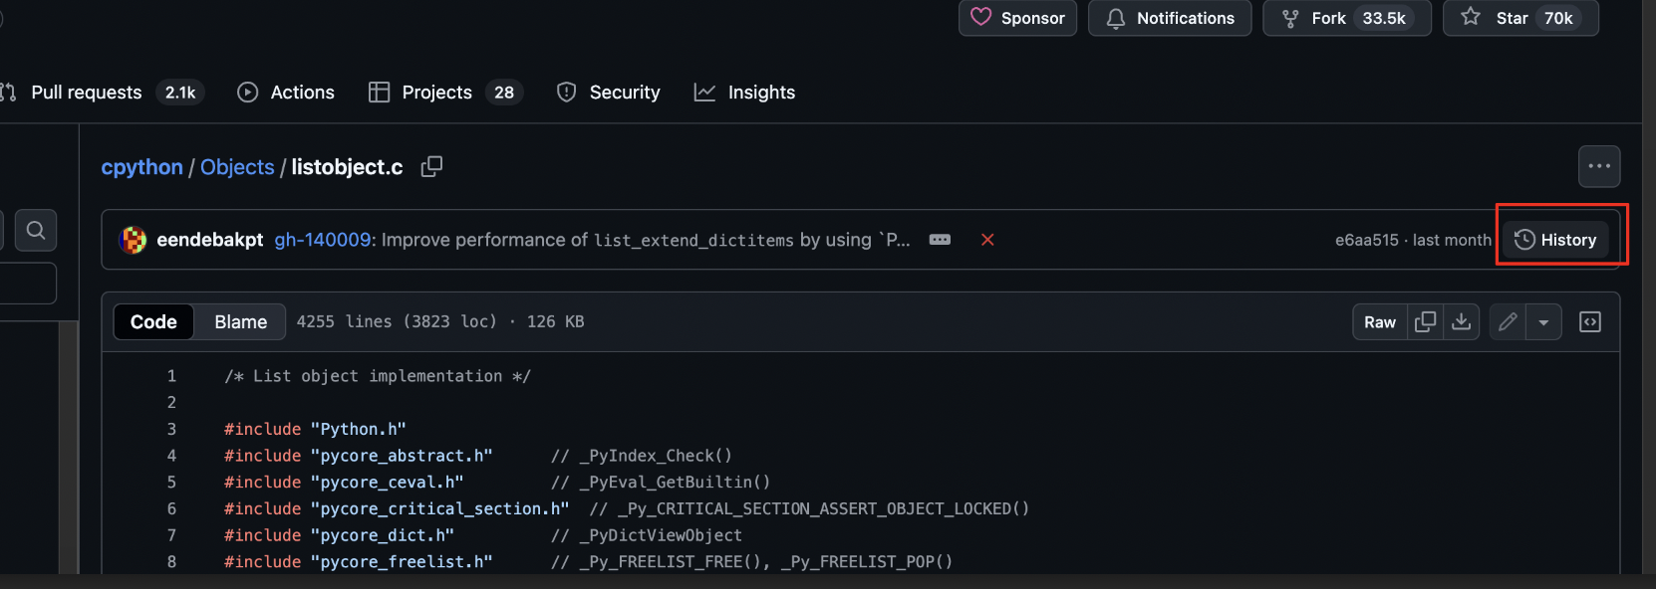Click the History button

point(1555,240)
